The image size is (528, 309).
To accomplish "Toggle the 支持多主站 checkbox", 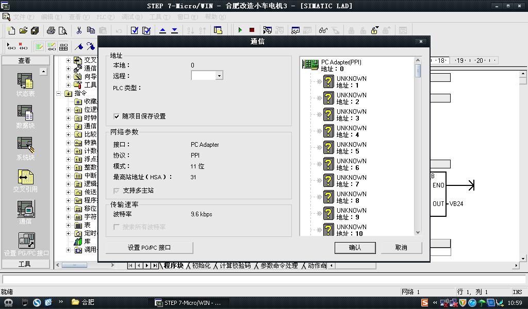I will click(x=117, y=191).
